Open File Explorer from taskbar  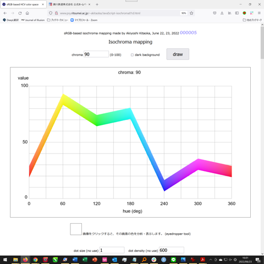[15, 260]
